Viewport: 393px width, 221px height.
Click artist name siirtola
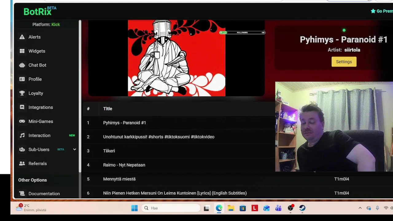352,50
